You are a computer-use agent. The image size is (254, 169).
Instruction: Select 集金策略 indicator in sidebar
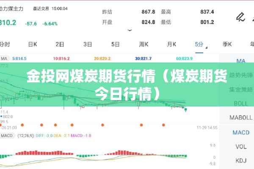[x=241, y=89]
